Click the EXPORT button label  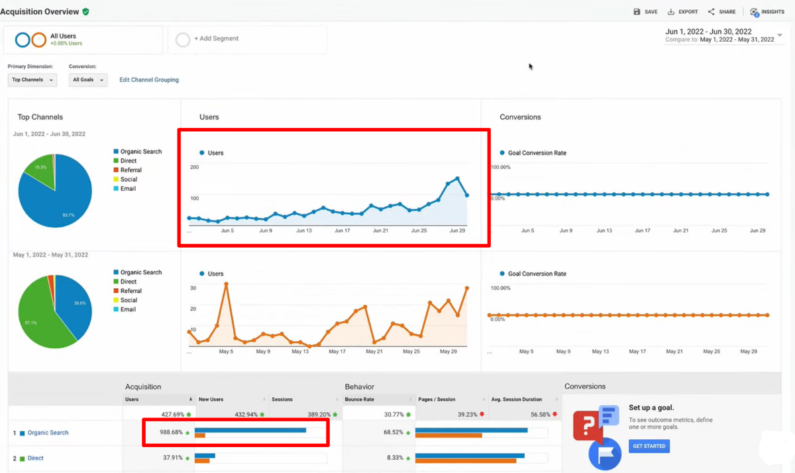[688, 12]
